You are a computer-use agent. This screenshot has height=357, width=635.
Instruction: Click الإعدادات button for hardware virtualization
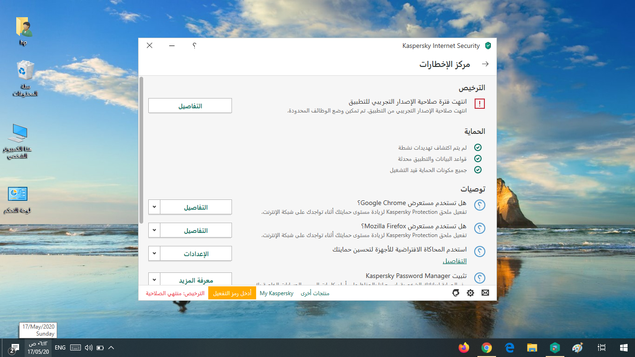tap(196, 253)
